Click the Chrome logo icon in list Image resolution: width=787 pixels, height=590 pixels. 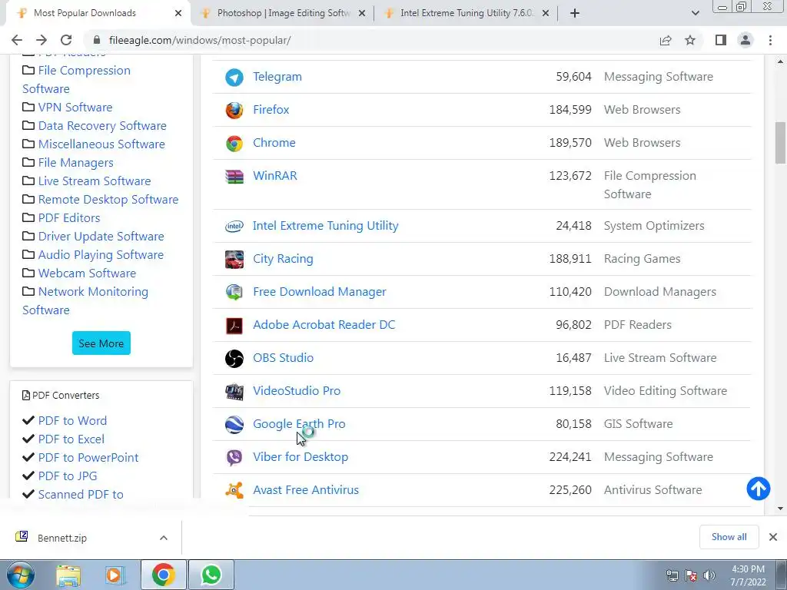pyautogui.click(x=234, y=143)
